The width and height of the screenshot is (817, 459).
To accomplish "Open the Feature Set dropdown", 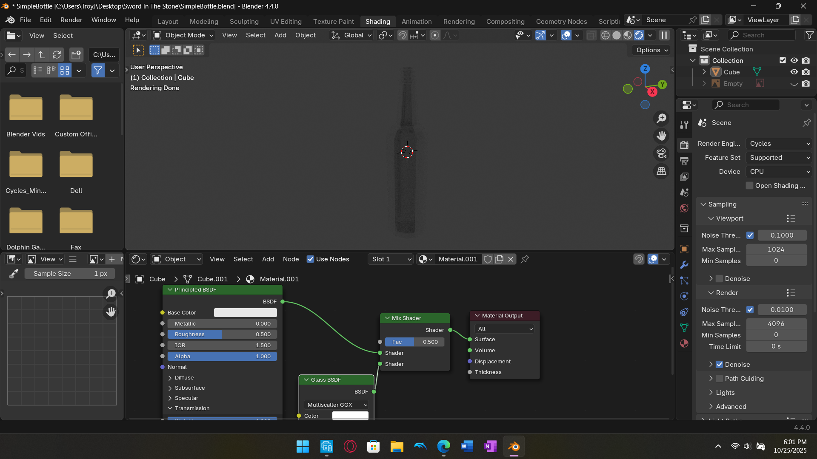I will tap(779, 158).
